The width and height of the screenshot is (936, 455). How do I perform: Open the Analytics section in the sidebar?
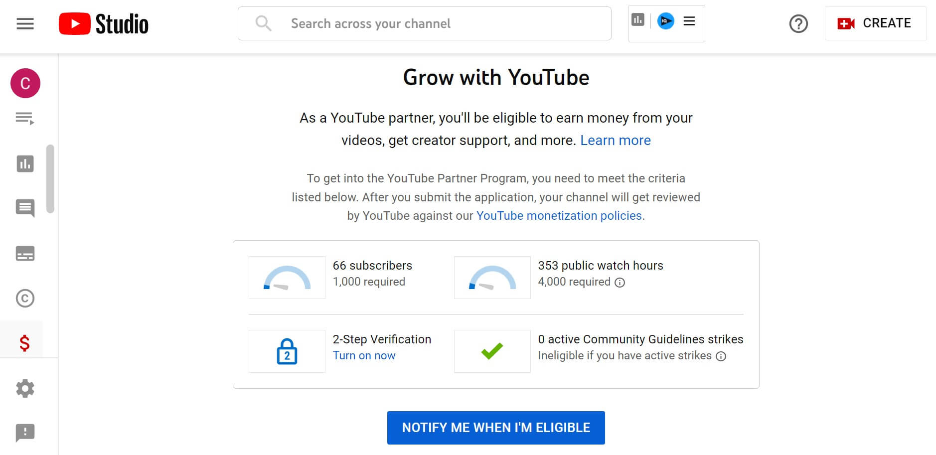coord(25,164)
